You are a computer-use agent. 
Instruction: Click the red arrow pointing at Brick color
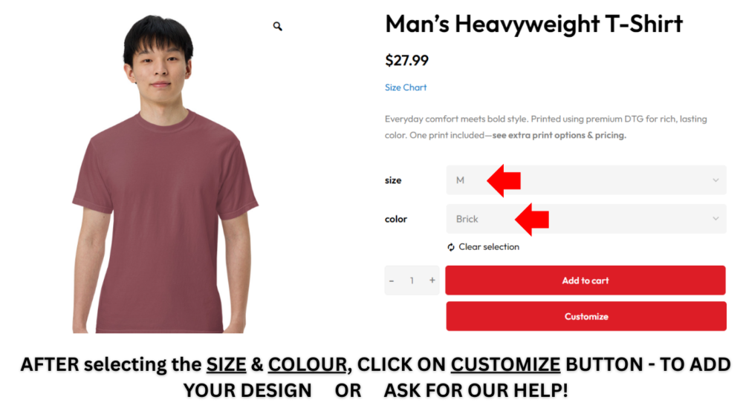click(x=532, y=219)
